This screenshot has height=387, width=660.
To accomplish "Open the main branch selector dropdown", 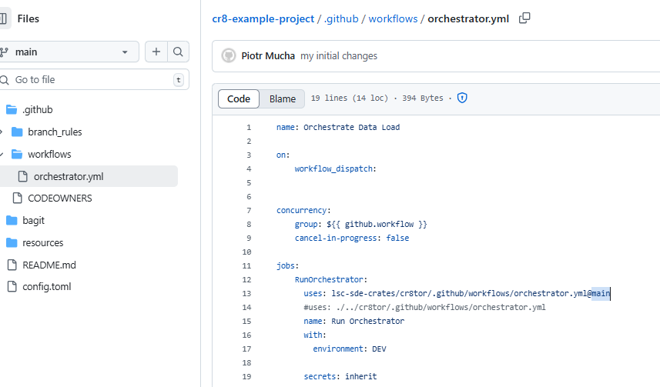I will [69, 52].
